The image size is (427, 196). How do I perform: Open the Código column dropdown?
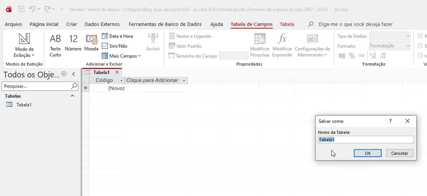(x=121, y=81)
